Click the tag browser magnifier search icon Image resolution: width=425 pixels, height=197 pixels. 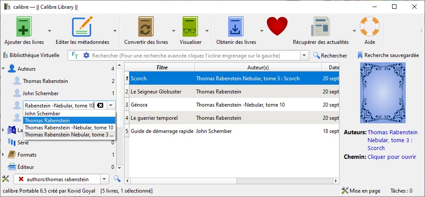(x=117, y=179)
